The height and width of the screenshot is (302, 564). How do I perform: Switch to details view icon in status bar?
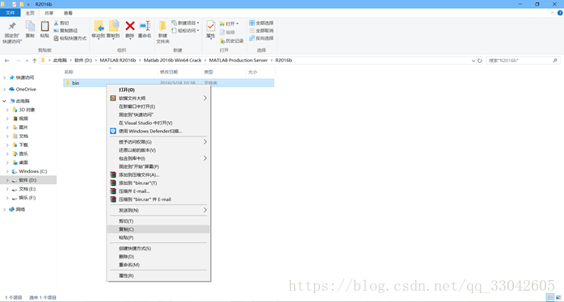tap(550, 297)
